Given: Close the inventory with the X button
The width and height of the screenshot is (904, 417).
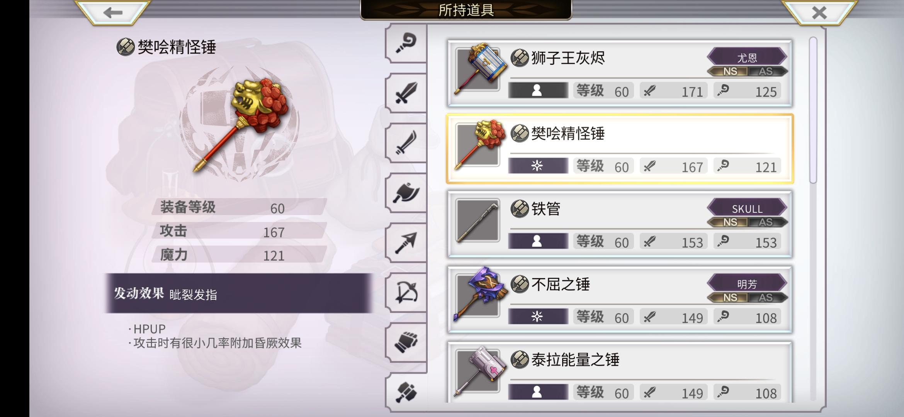Looking at the screenshot, I should tap(819, 12).
